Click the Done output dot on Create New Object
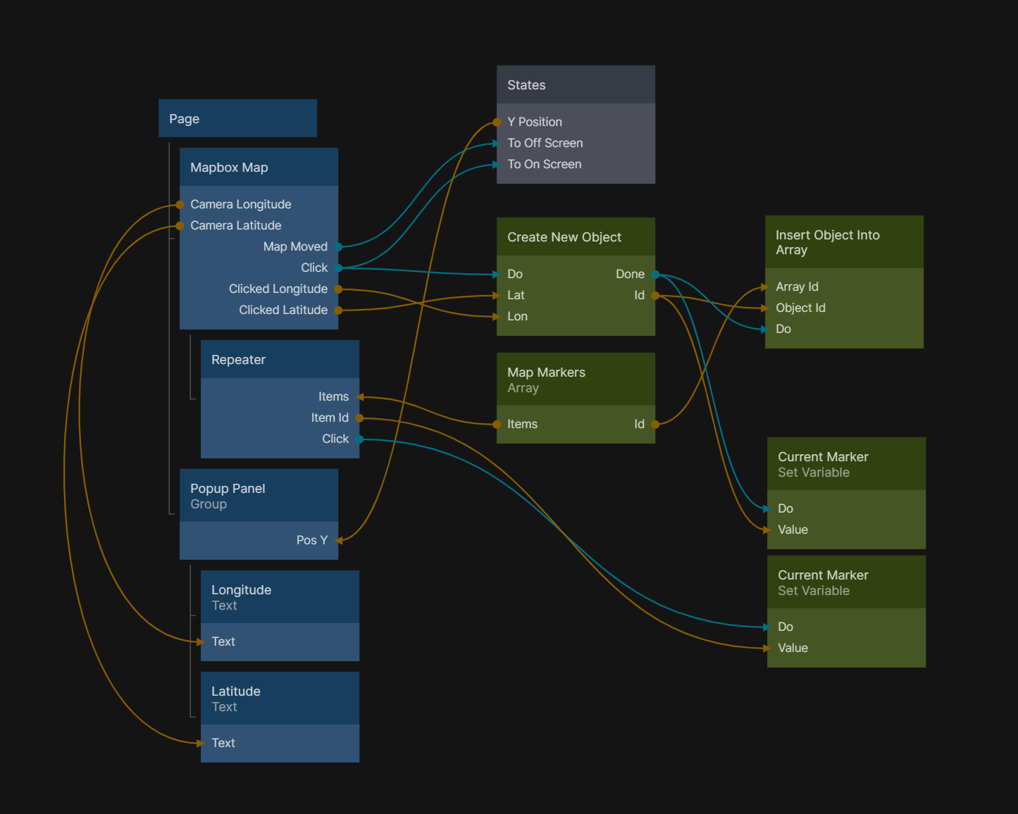This screenshot has width=1018, height=814. (x=655, y=275)
